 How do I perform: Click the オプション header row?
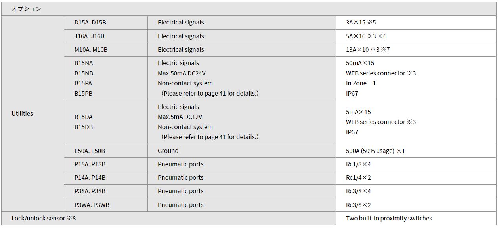[x=249, y=9]
